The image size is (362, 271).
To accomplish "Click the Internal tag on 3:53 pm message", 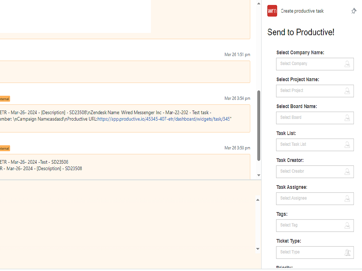I will [5, 149].
